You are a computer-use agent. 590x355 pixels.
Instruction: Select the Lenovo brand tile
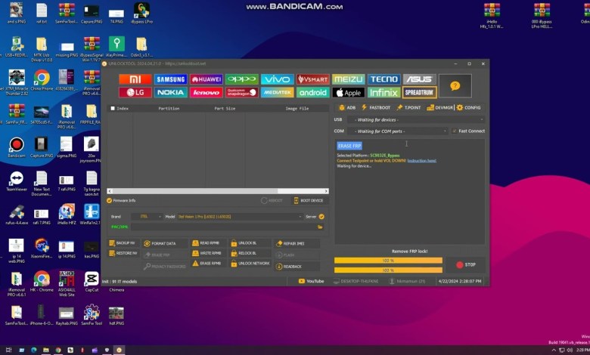click(206, 92)
